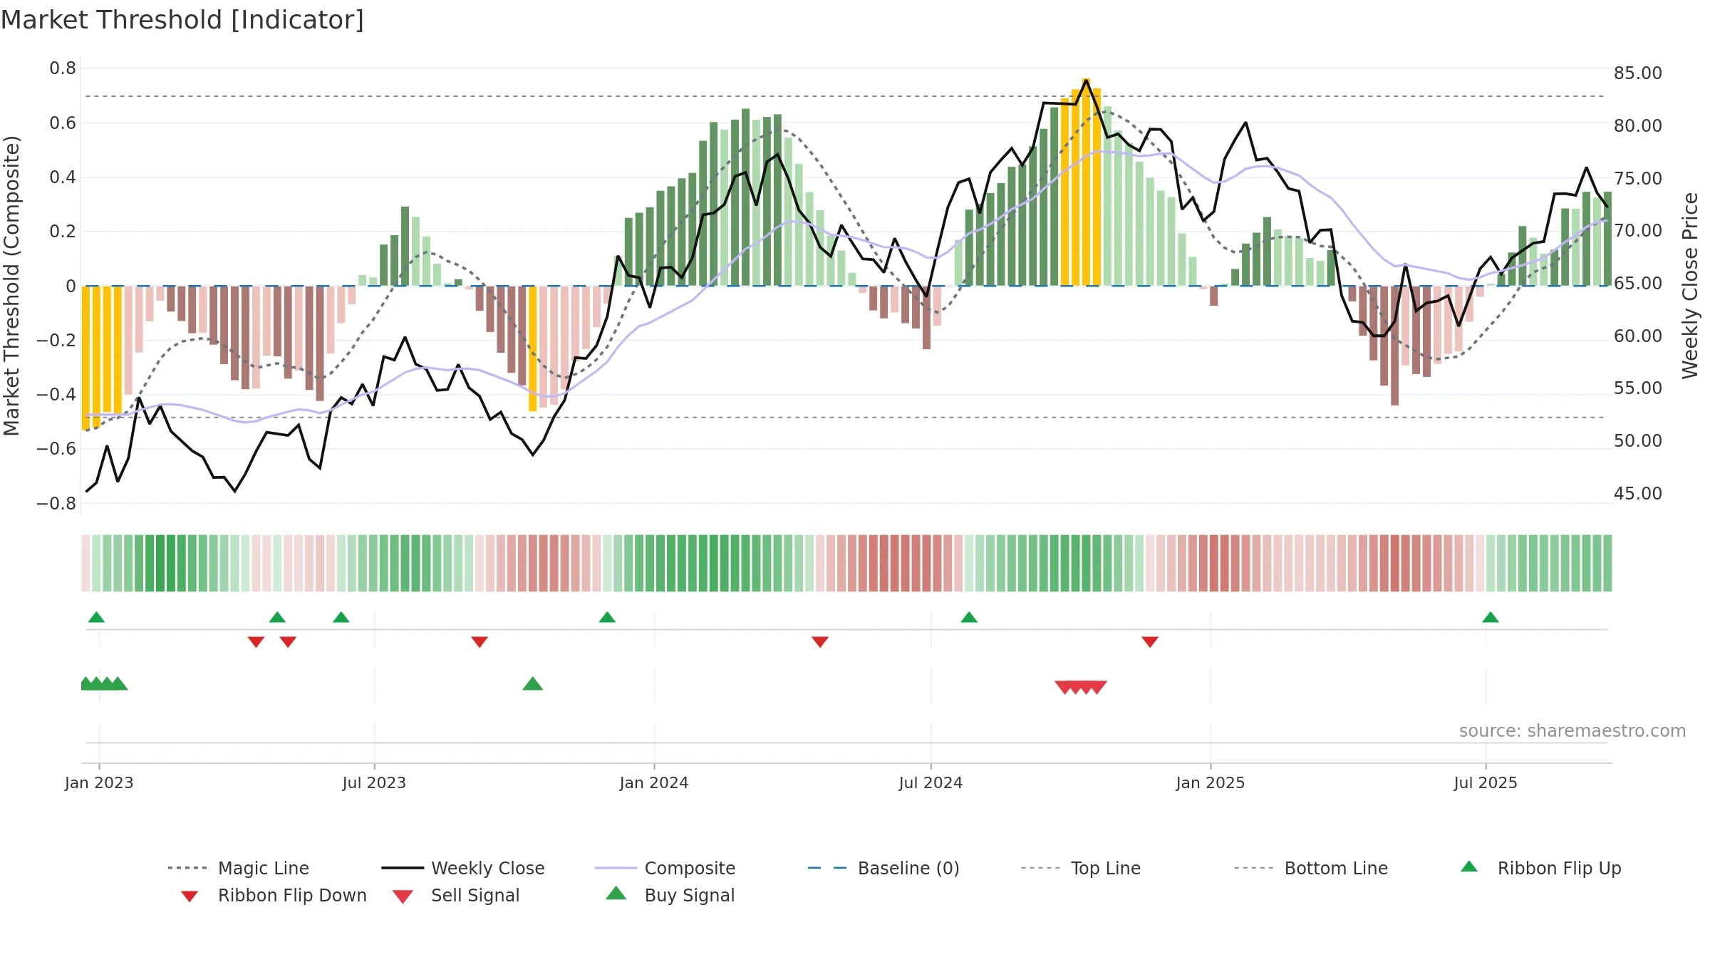Viewport: 1710px width, 962px height.
Task: Toggle the Magic Line legend entry
Action: [x=239, y=868]
